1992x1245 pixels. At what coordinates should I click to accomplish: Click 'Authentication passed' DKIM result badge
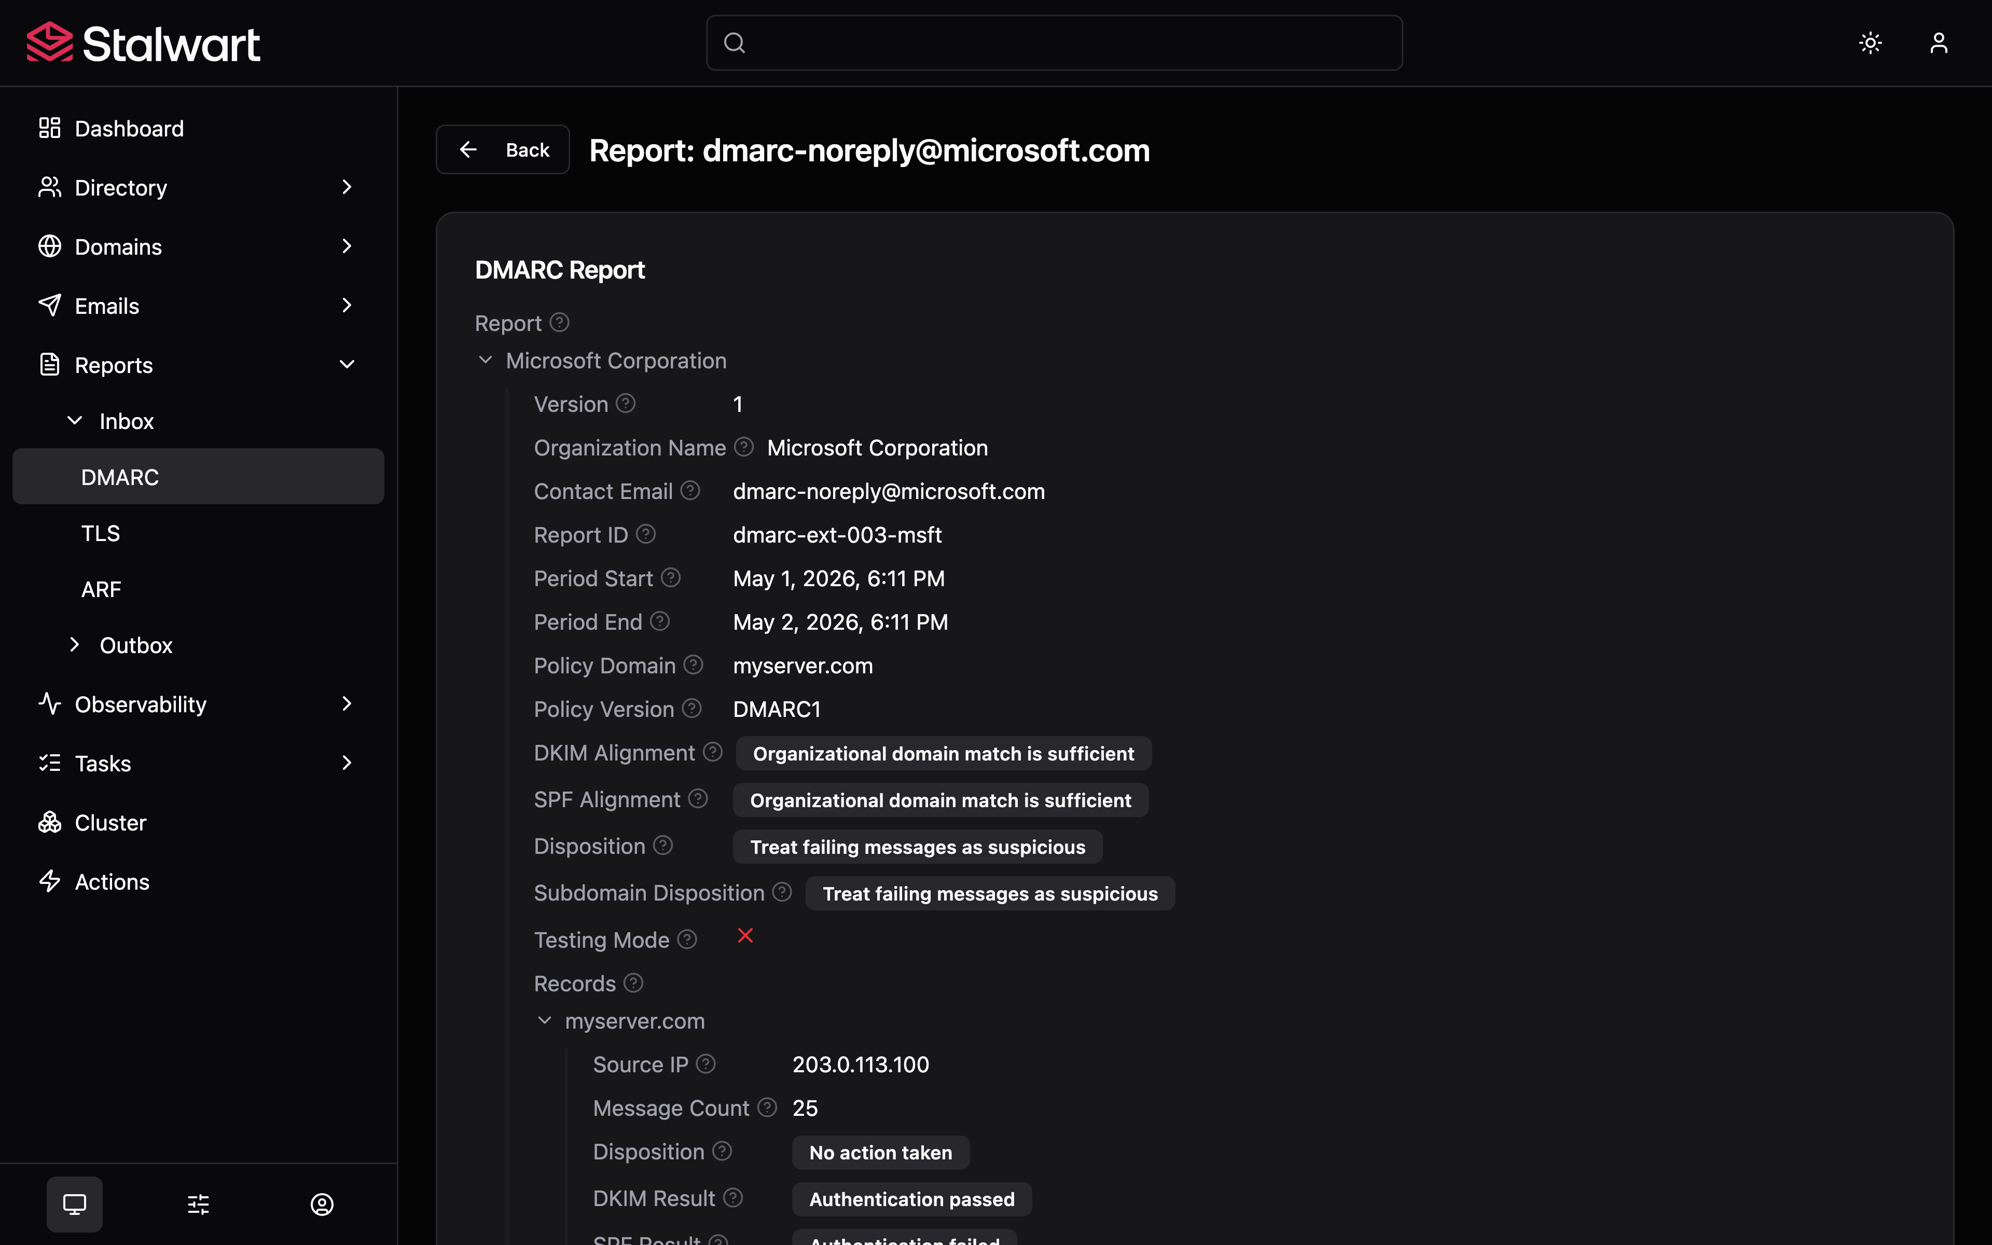(911, 1199)
